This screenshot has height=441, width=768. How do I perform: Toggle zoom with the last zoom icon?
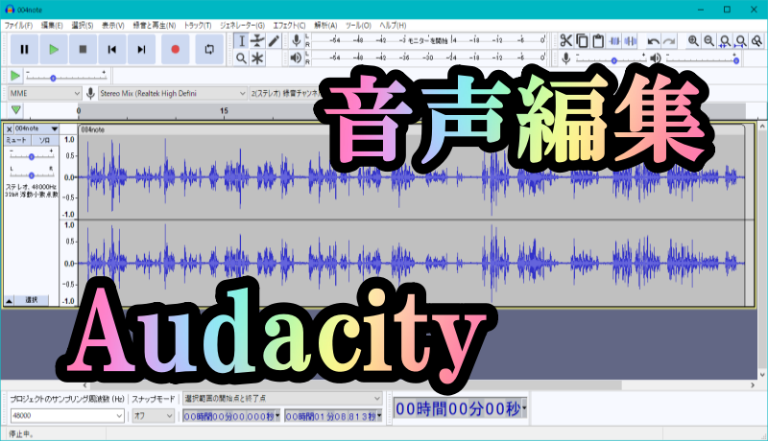click(757, 40)
